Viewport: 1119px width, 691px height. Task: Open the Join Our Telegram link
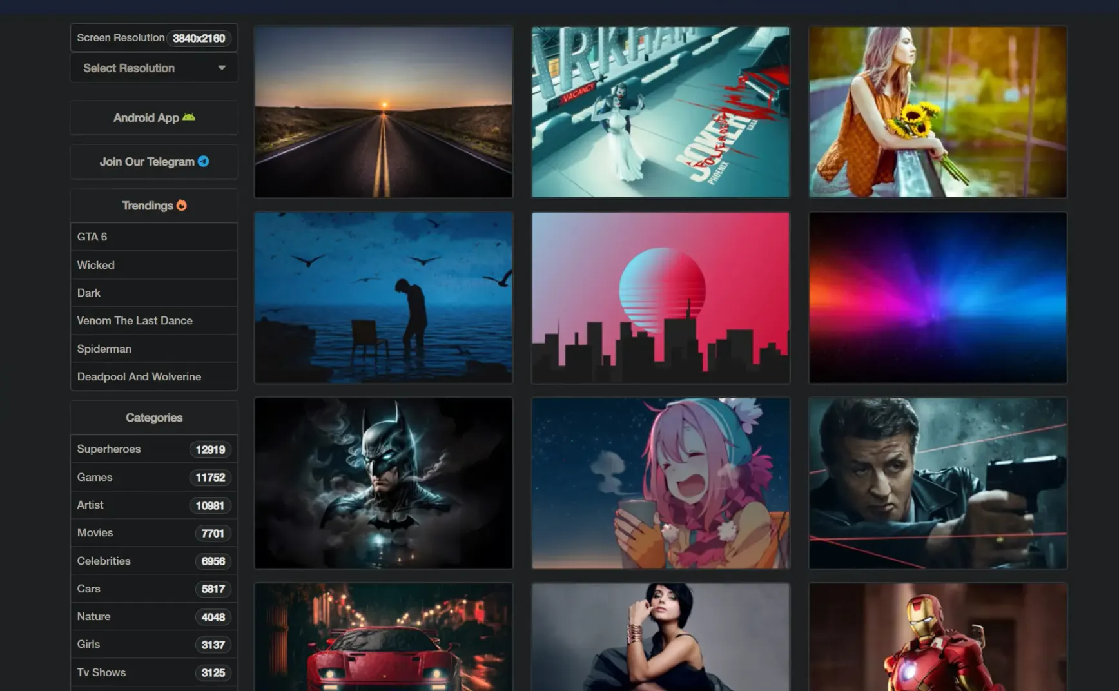pos(154,161)
